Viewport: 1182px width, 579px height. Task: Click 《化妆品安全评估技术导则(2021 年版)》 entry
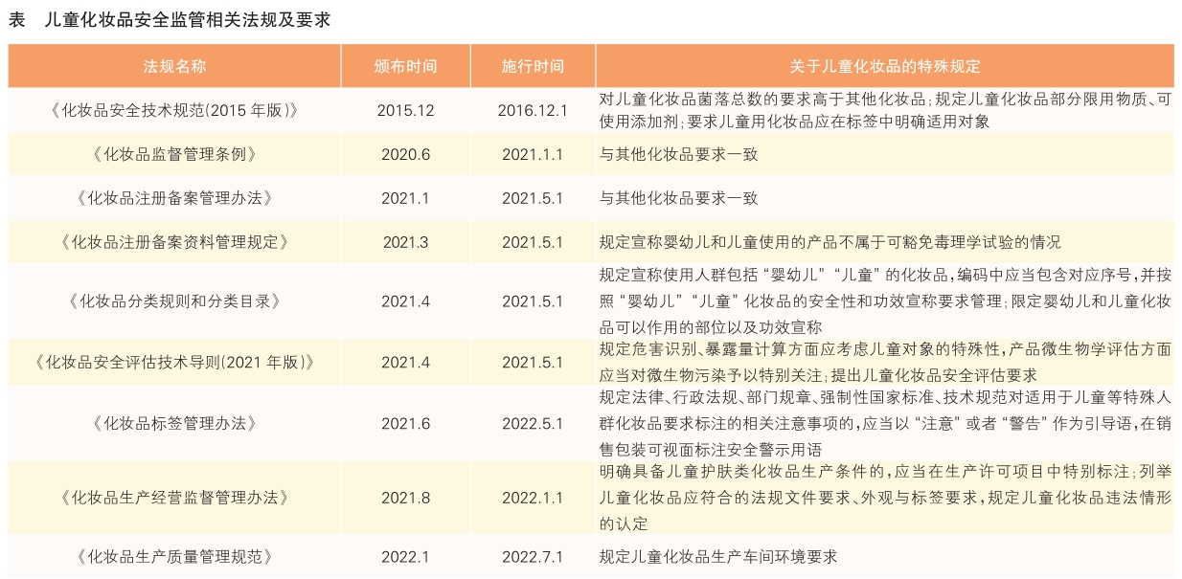tap(174, 363)
